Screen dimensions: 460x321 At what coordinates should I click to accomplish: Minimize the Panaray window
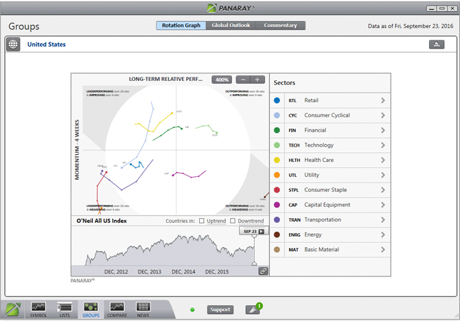(431, 8)
